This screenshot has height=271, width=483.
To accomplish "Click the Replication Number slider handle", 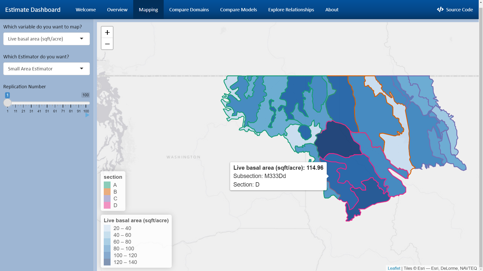I will (x=8, y=103).
